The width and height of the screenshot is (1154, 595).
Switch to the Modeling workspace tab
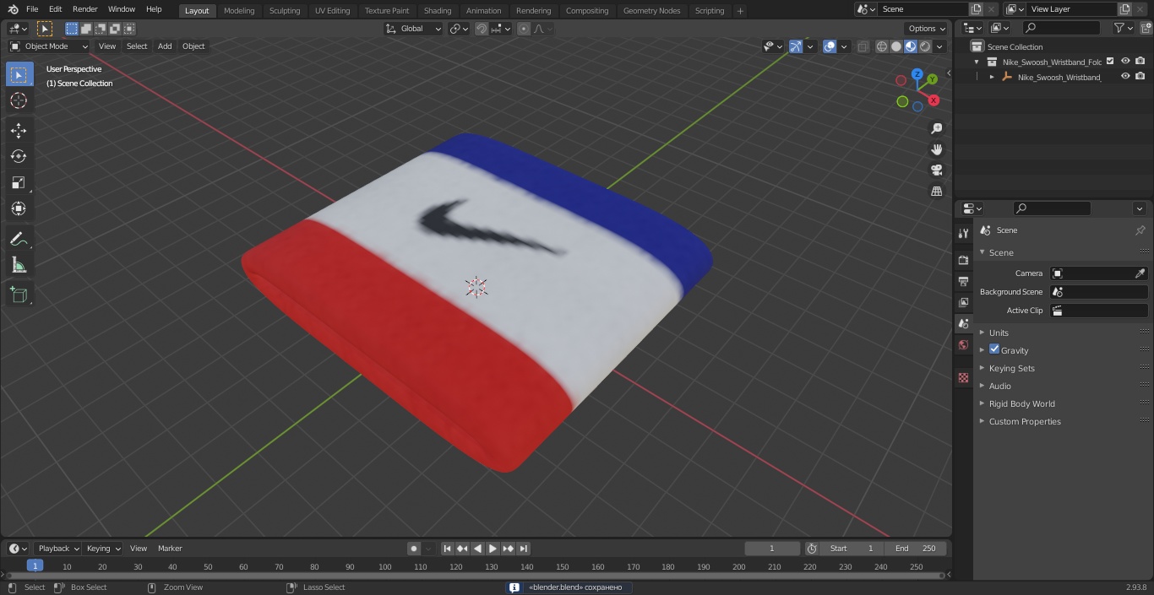coord(239,11)
